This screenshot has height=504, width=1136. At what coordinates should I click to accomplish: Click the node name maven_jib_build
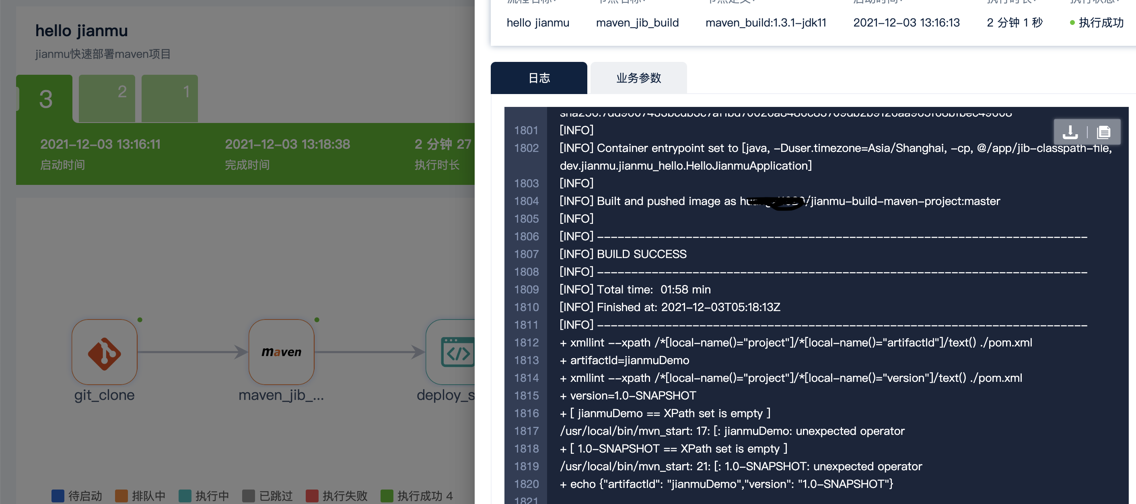tap(637, 23)
